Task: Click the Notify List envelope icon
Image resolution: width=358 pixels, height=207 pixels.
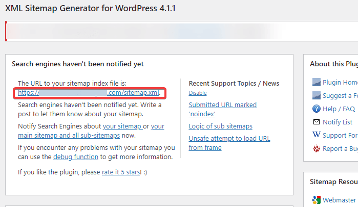Action: click(316, 122)
